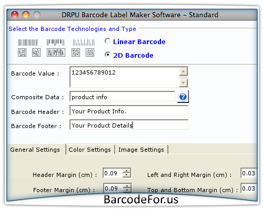The image size is (263, 210).
Task: Click the second linear barcode sample icon
Action: coord(55,43)
